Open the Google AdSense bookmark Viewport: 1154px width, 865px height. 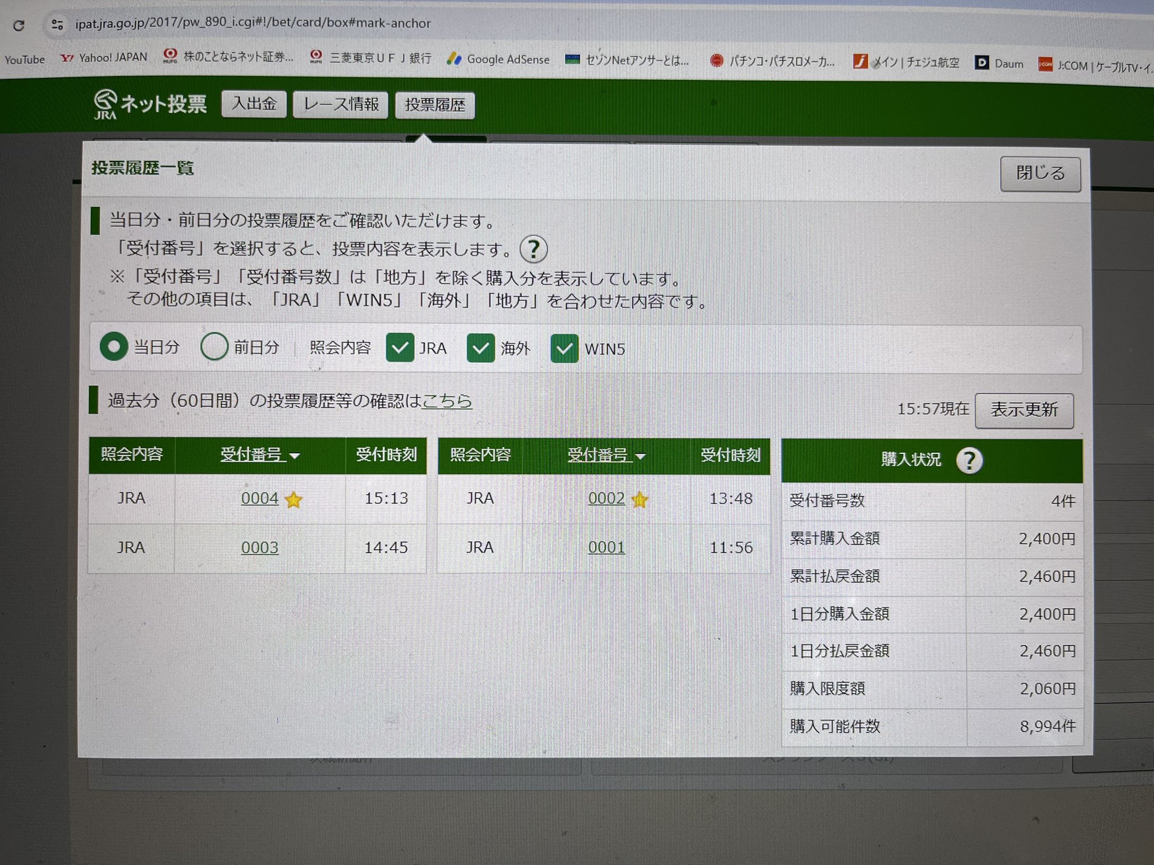[x=498, y=59]
